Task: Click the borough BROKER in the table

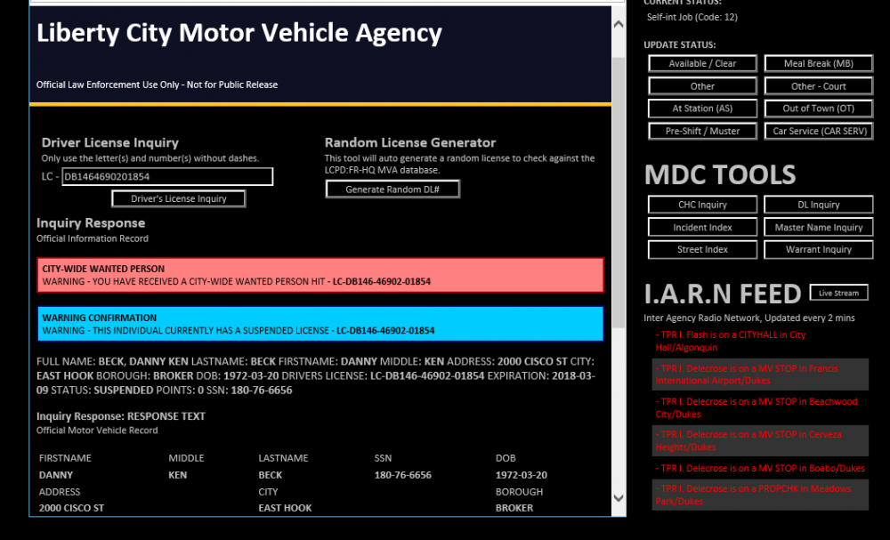Action: pyautogui.click(x=514, y=508)
